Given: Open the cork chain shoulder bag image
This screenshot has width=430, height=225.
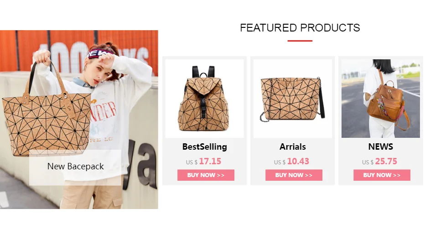Looking at the screenshot, I should click(293, 99).
